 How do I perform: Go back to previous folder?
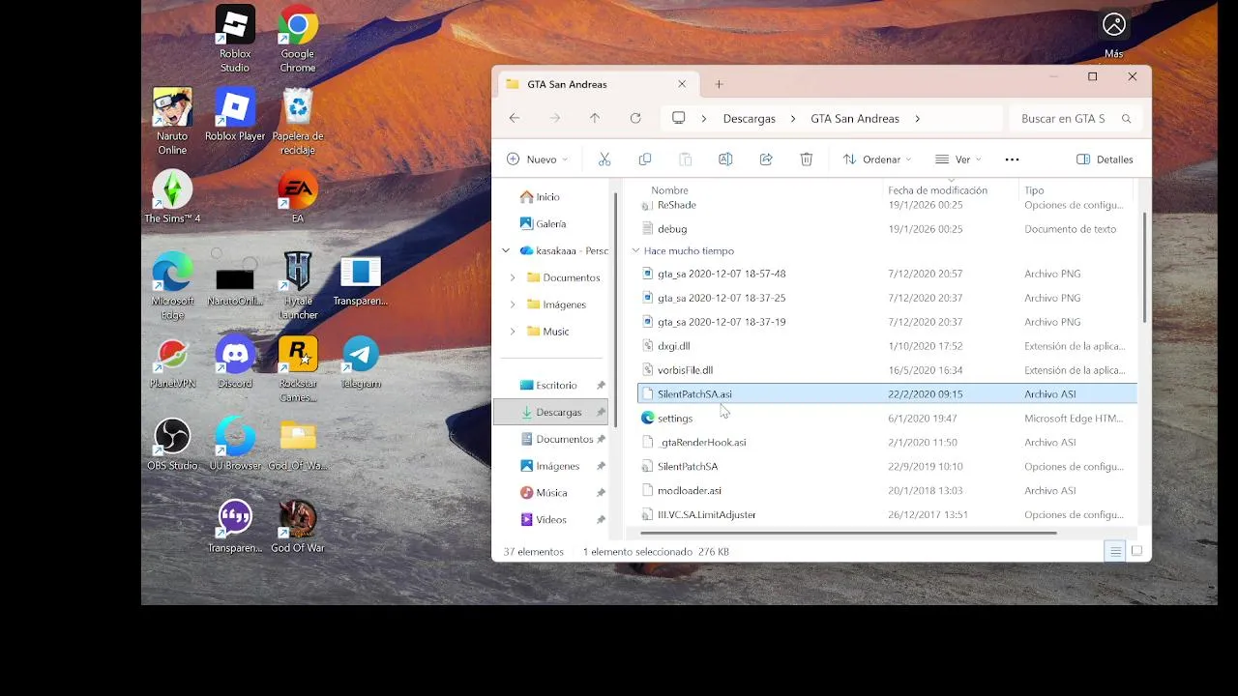coord(515,118)
